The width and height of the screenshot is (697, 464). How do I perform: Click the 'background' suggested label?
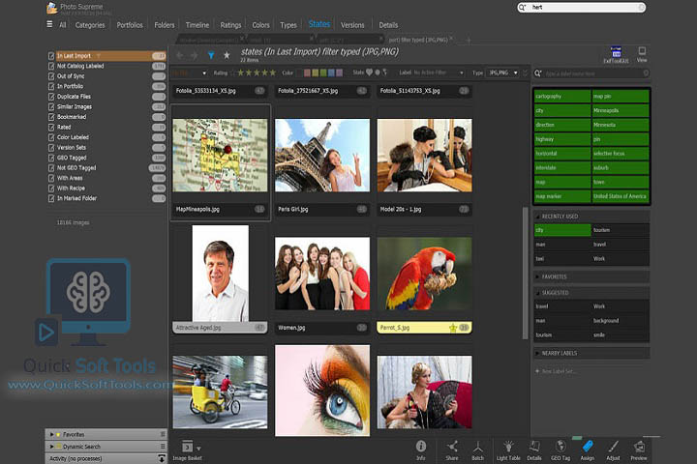621,321
